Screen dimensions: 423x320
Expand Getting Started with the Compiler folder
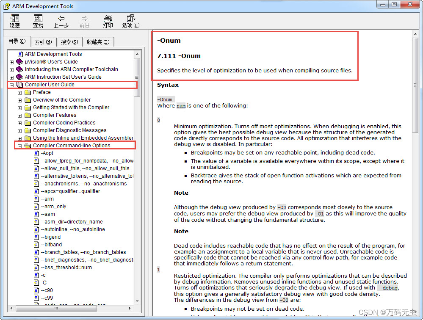pyautogui.click(x=20, y=108)
